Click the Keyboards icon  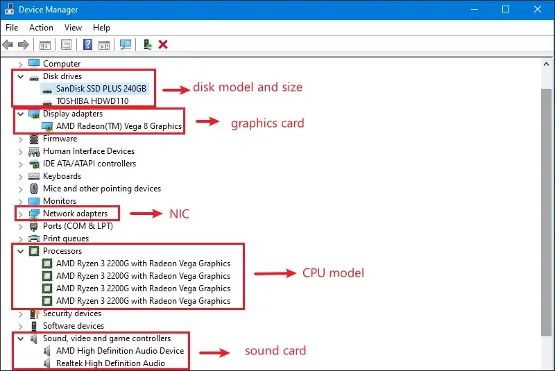tap(34, 176)
